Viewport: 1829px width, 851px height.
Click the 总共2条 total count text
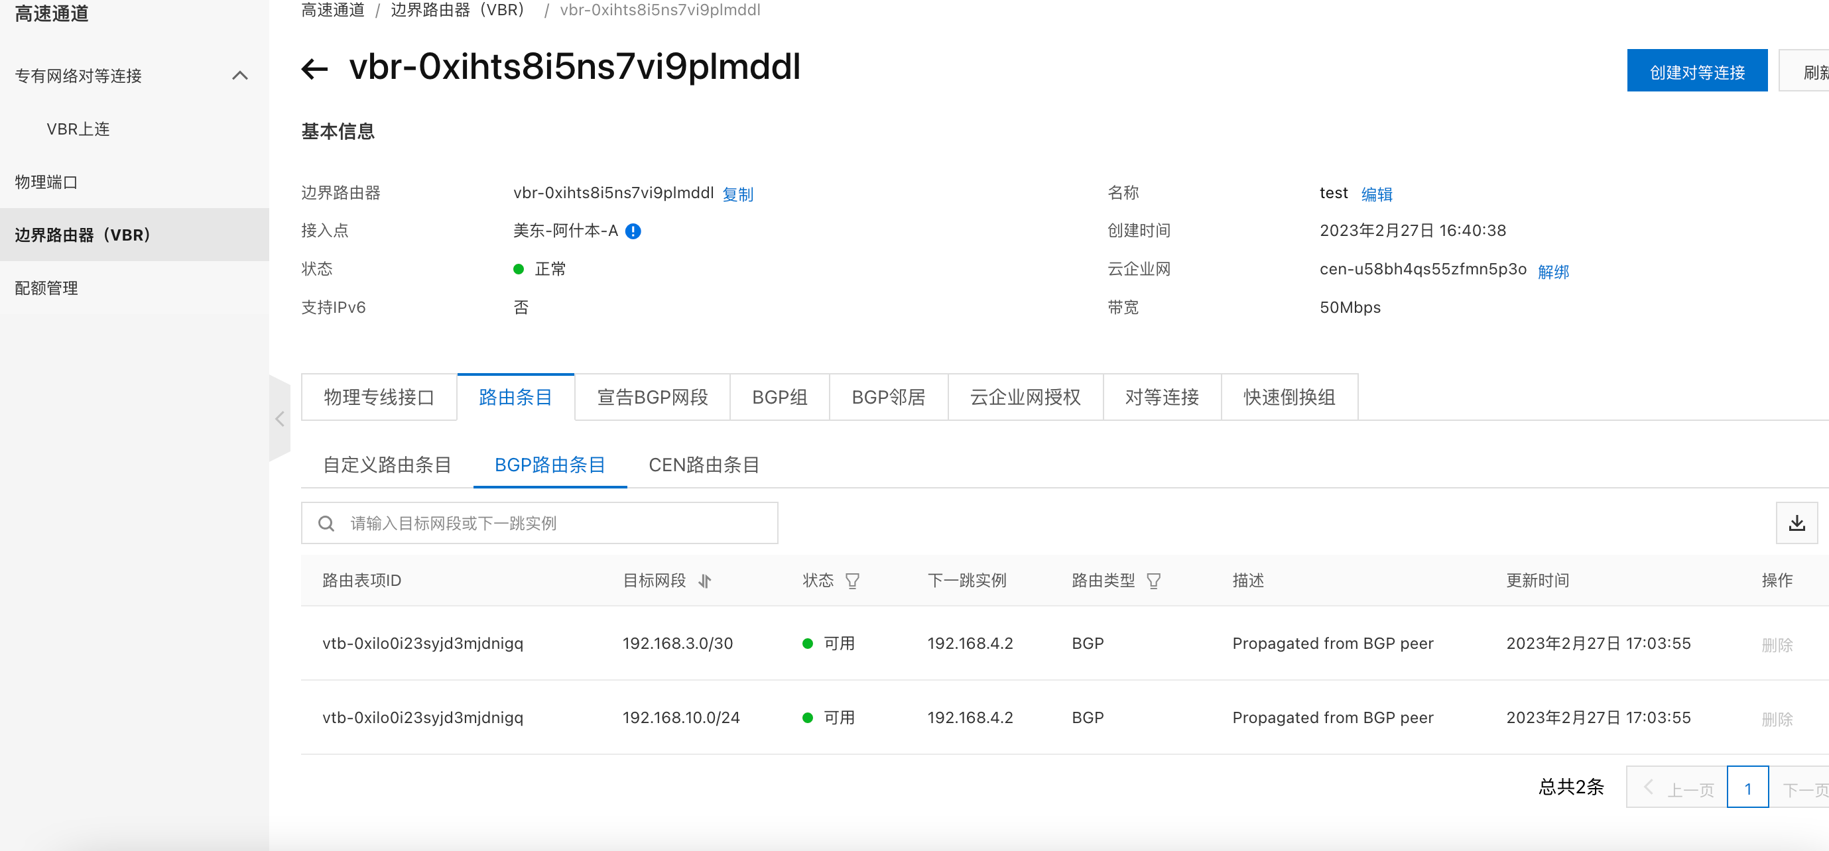pyautogui.click(x=1570, y=787)
